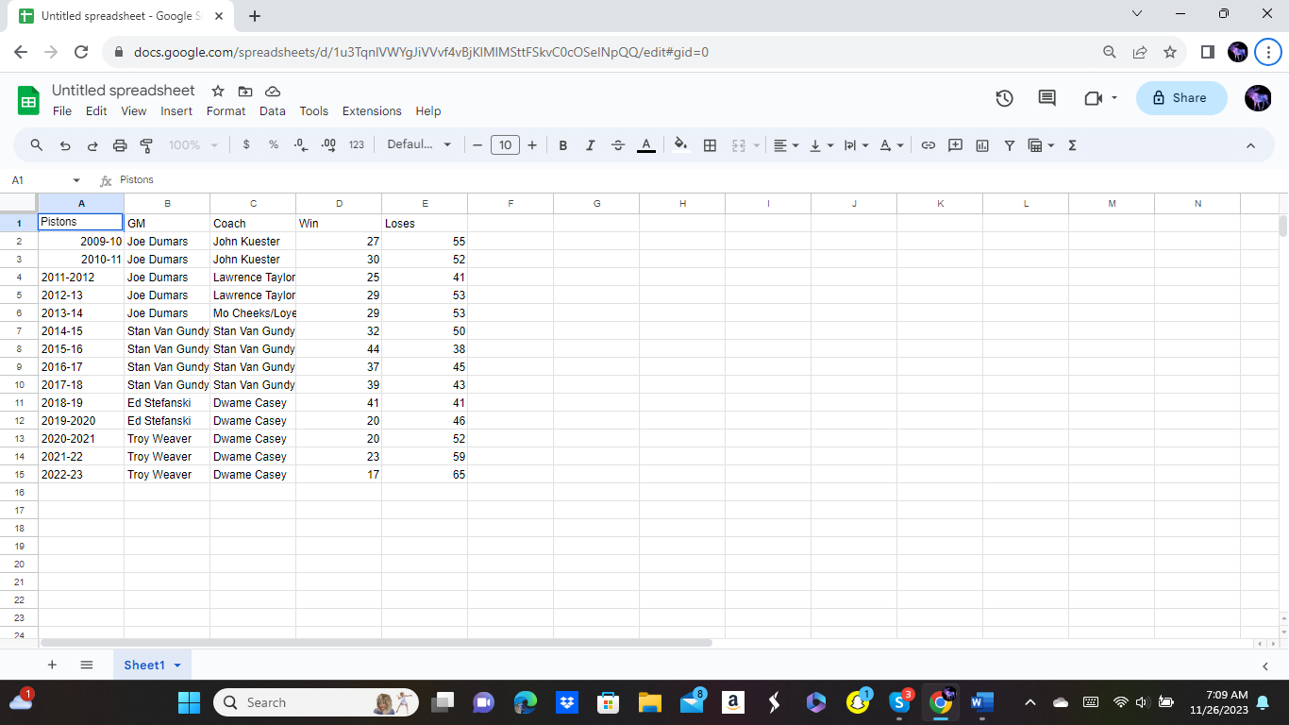This screenshot has width=1289, height=725.
Task: Click the Name Box dropdown arrow
Action: pos(76,180)
